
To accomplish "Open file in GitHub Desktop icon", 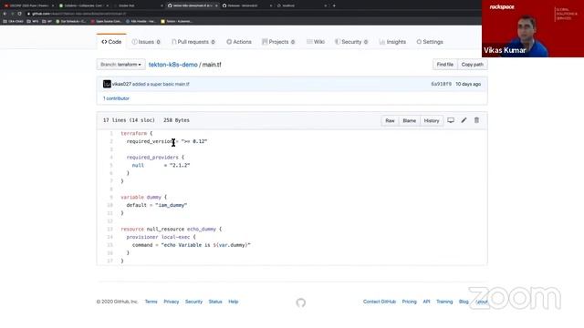I will coord(451,120).
